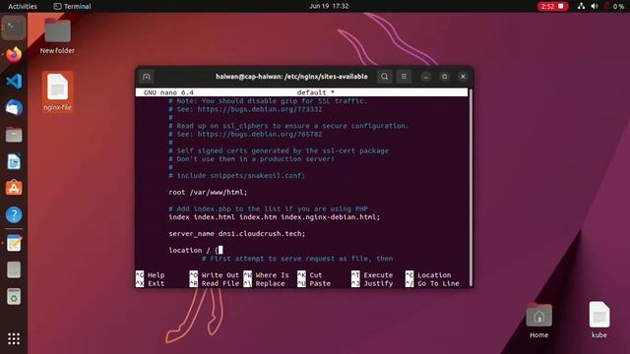The image size is (630, 354).
Task: Click the ^T Execute shortcut label
Action: [372, 275]
